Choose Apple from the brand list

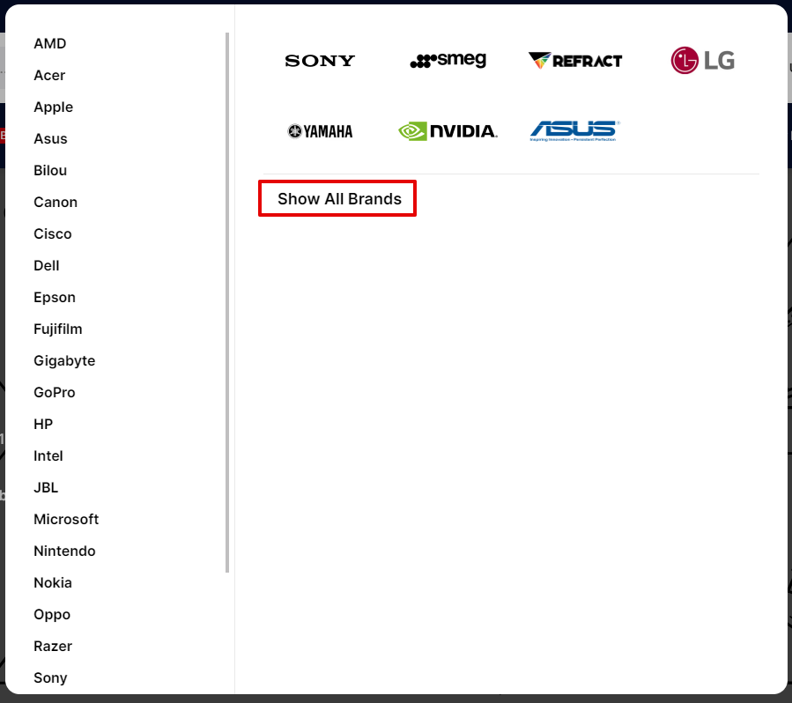click(54, 107)
